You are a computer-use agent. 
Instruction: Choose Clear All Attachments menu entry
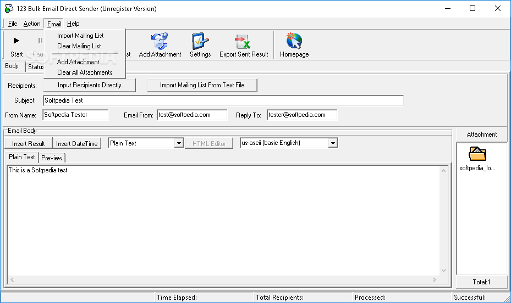click(85, 72)
